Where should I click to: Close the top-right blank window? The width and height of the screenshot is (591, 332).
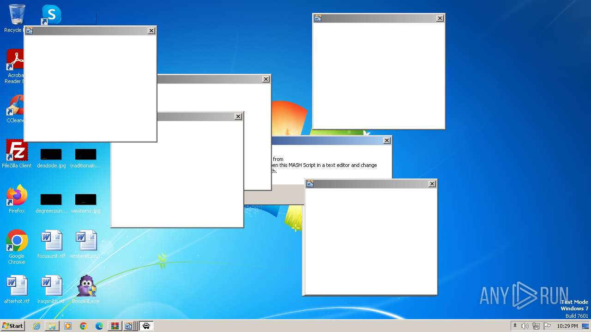coord(440,18)
